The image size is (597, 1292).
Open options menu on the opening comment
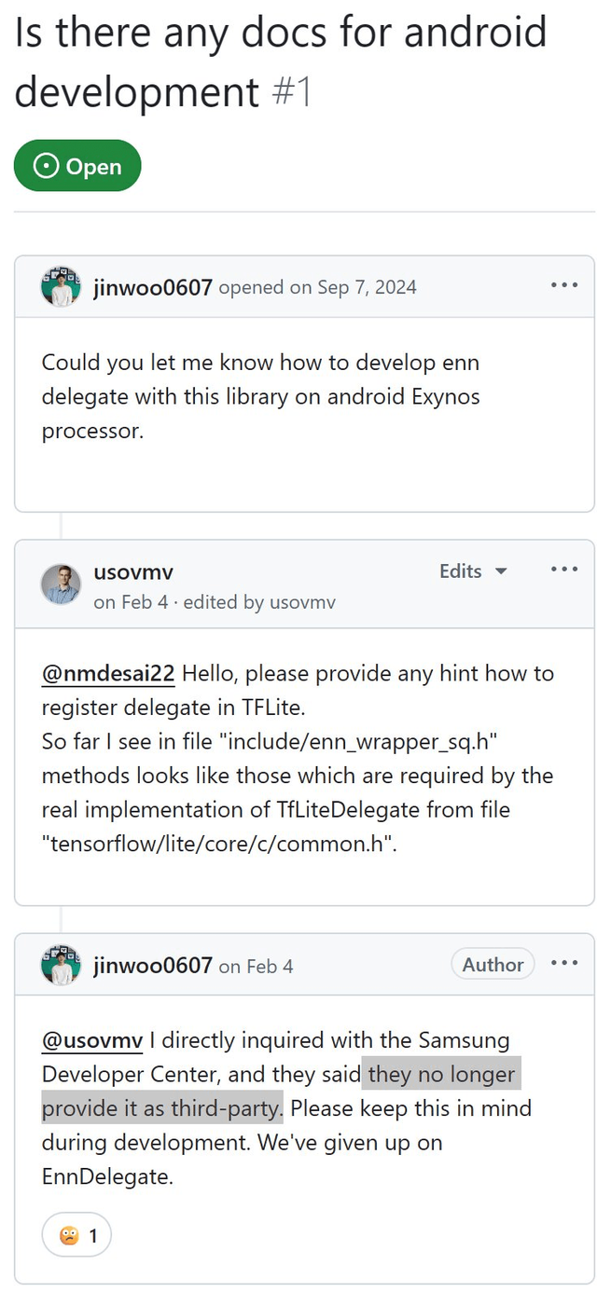coord(564,285)
